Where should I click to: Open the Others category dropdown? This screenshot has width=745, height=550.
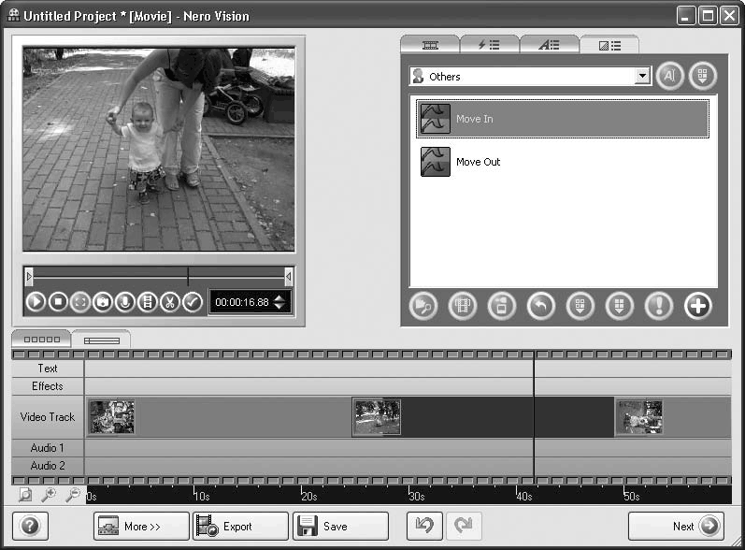pyautogui.click(x=641, y=77)
